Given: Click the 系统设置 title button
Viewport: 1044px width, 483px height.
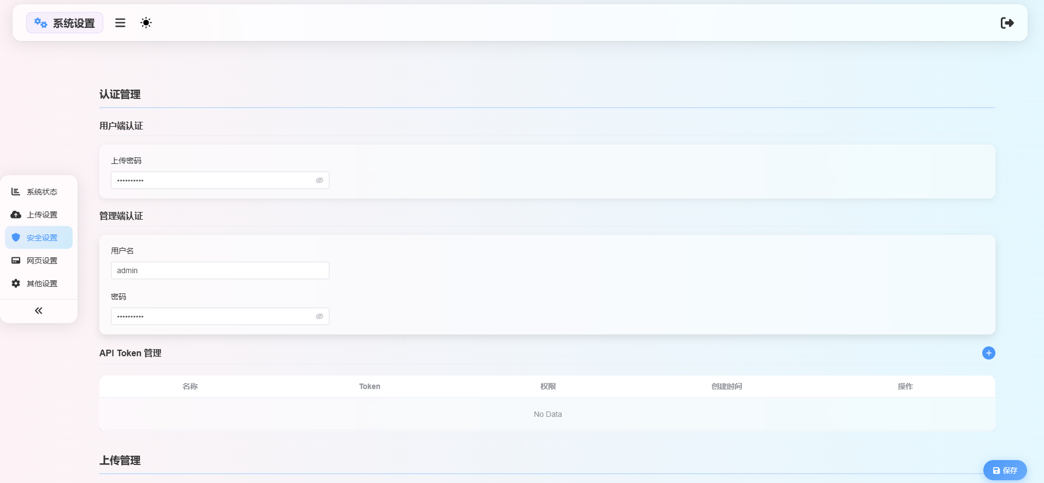Looking at the screenshot, I should [73, 23].
